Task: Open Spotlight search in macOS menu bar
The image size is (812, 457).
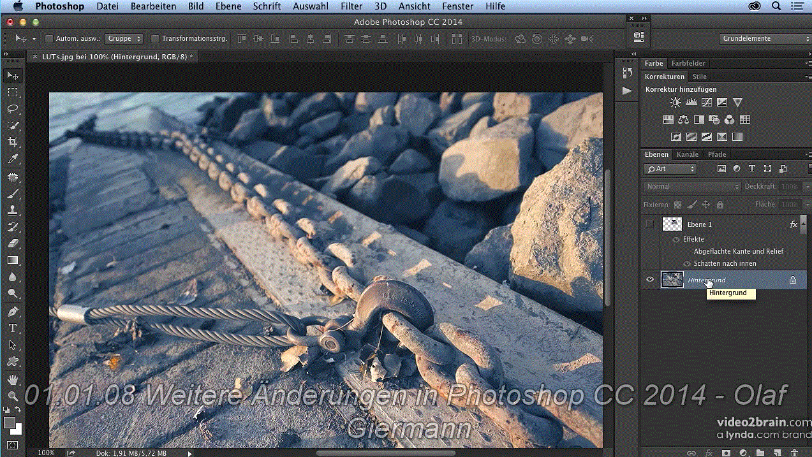Action: click(x=776, y=6)
